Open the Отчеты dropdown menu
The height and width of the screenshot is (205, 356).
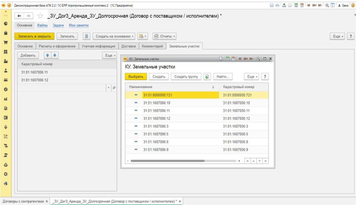[164, 36]
